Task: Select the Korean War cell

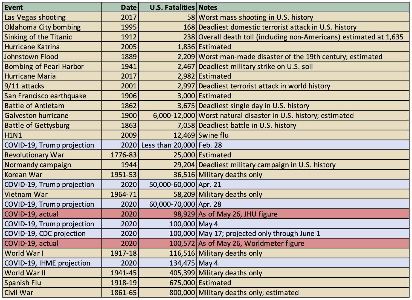Action: pos(52,175)
